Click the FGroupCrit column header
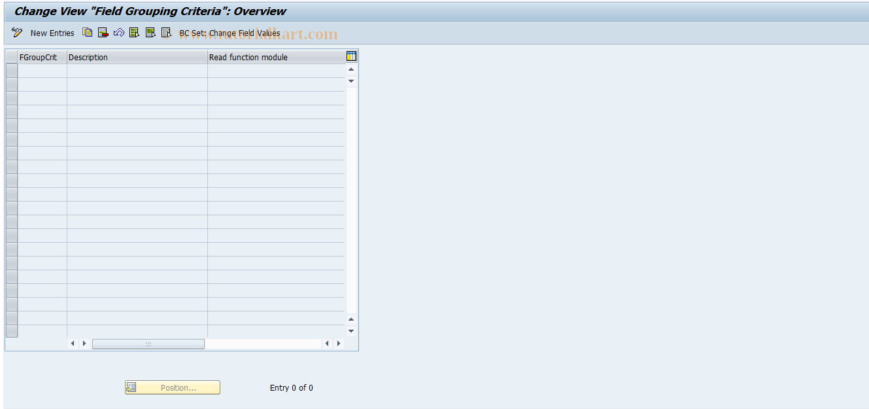 (x=43, y=57)
